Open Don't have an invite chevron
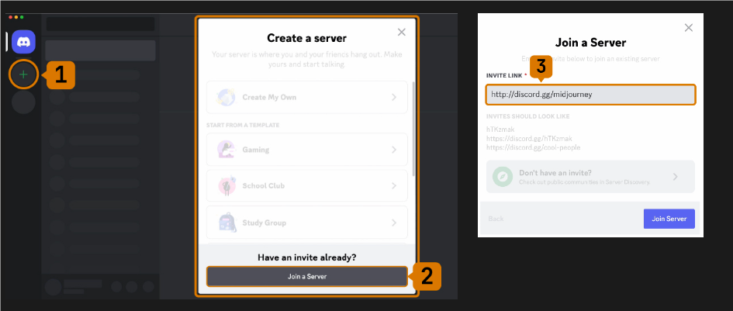 click(676, 177)
